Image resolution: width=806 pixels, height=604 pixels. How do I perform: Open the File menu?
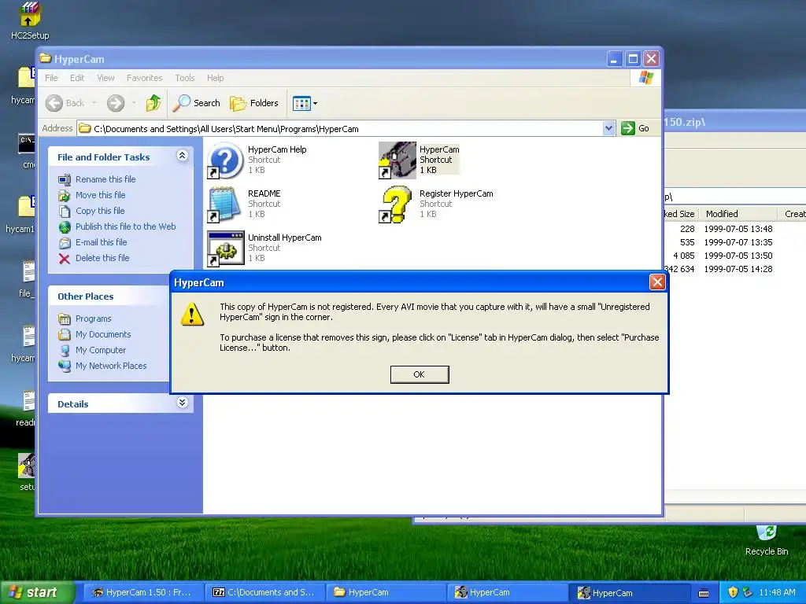click(51, 78)
